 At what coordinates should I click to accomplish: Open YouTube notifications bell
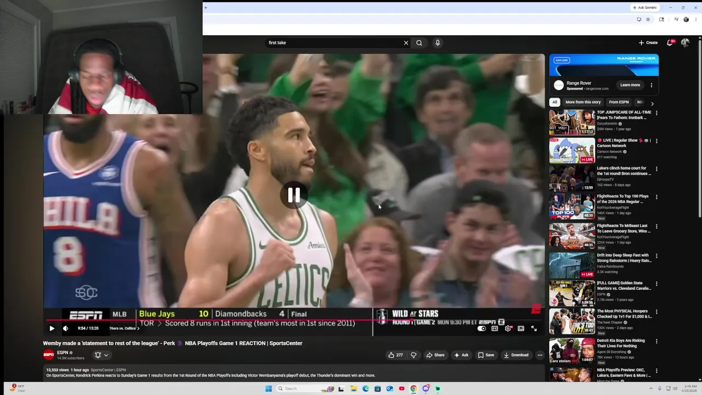tap(670, 43)
